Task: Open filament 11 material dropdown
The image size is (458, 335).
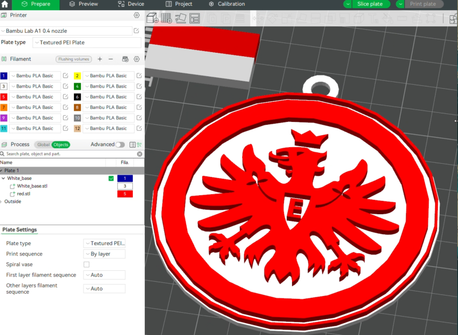Action: click(35, 128)
